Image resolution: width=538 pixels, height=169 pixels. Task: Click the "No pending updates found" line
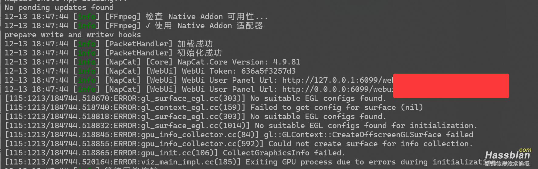click(59, 8)
